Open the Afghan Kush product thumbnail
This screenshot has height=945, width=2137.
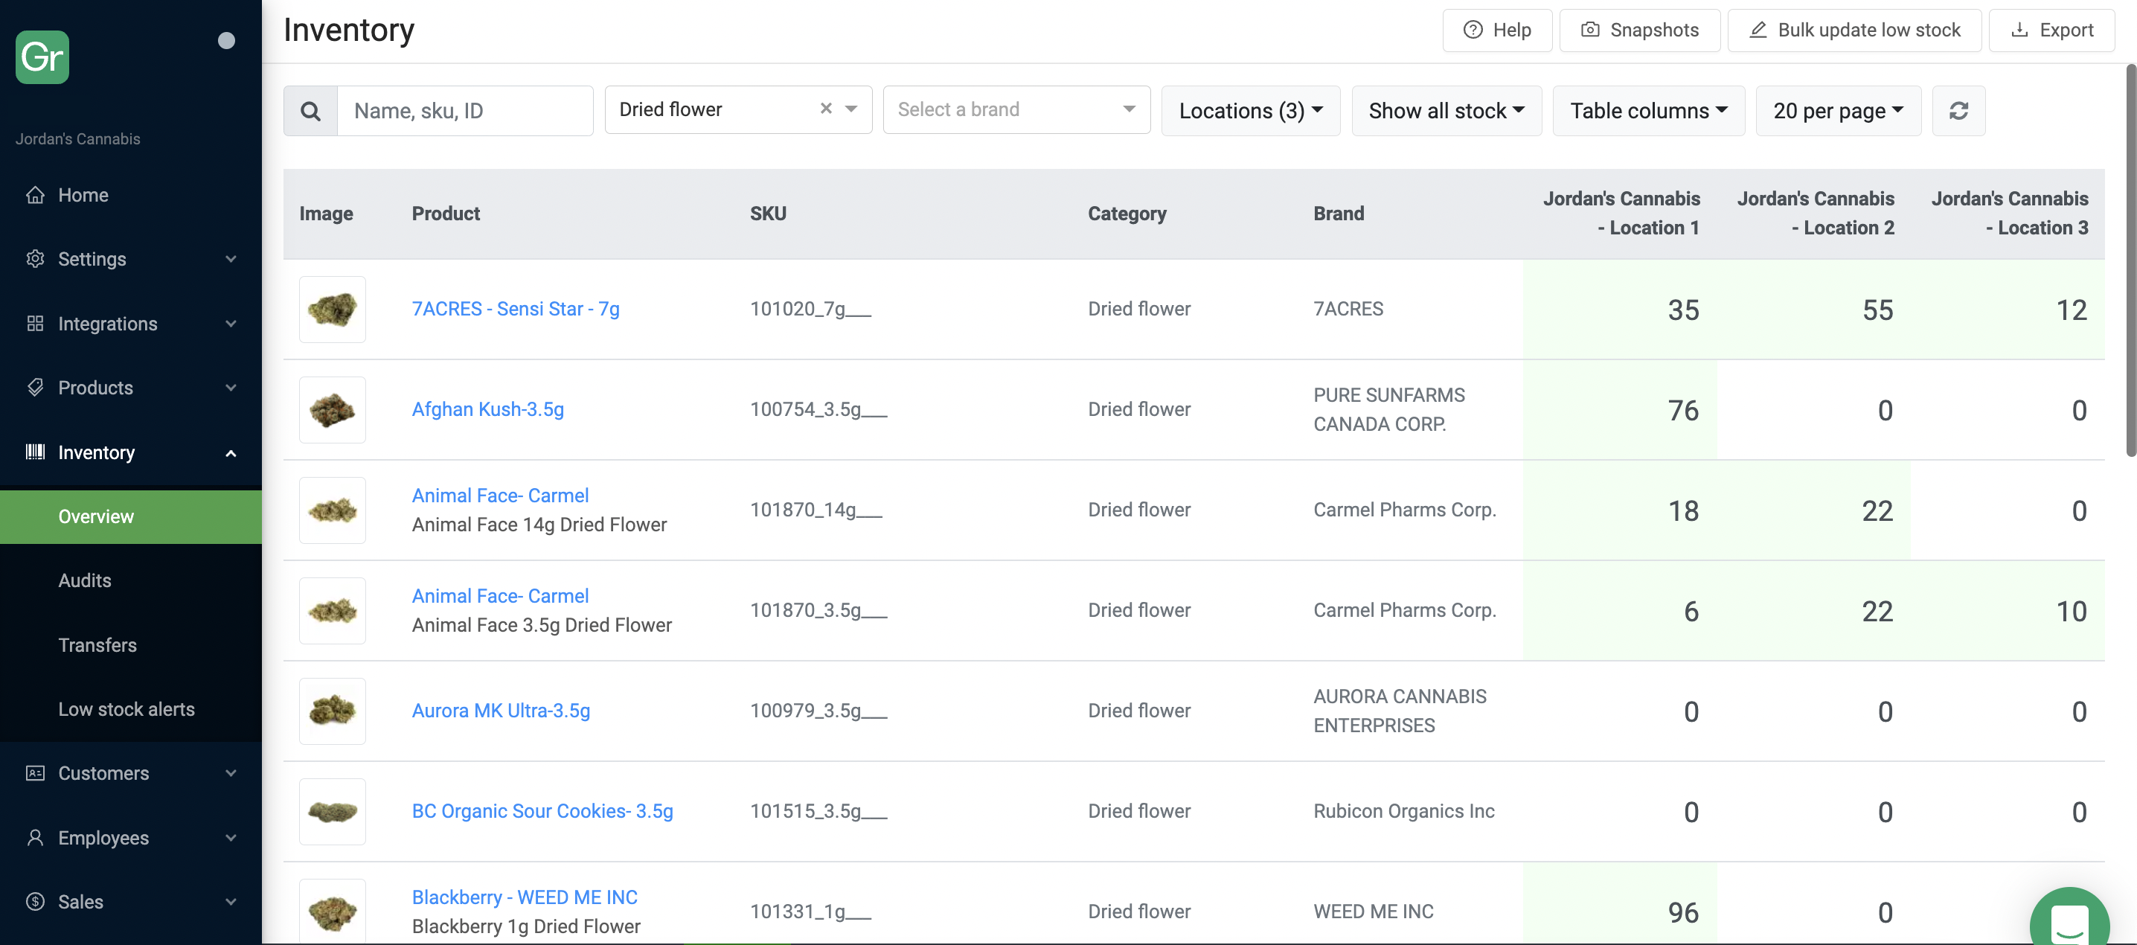(333, 410)
